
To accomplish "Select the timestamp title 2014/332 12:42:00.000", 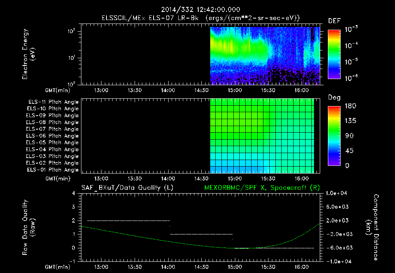I will point(201,10).
